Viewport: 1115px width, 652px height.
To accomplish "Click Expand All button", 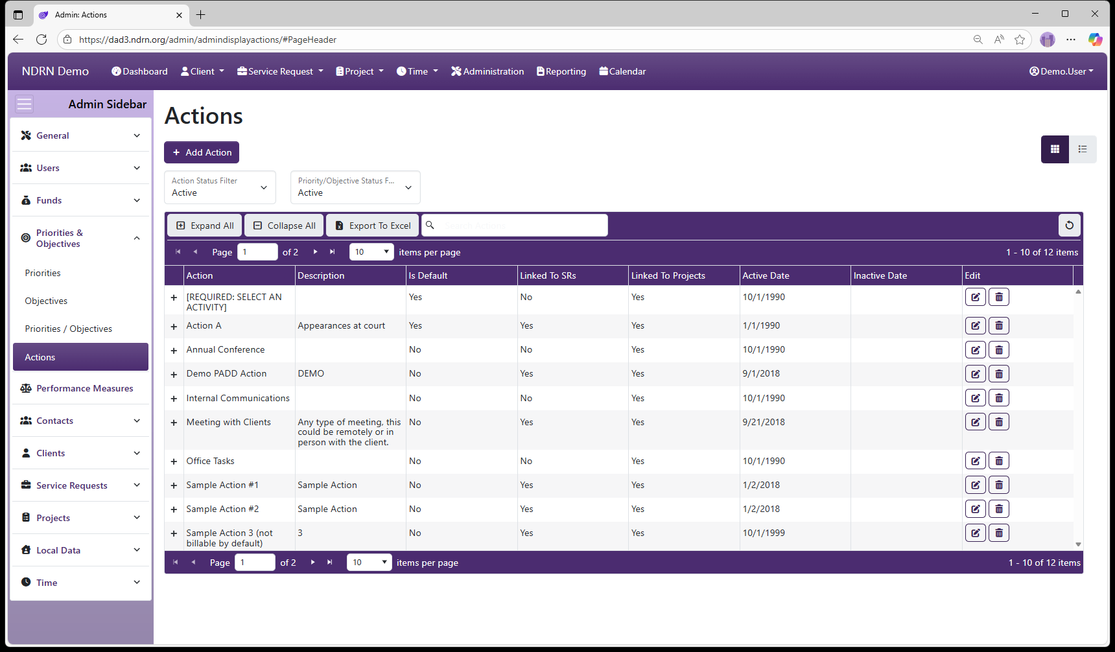I will [x=205, y=226].
